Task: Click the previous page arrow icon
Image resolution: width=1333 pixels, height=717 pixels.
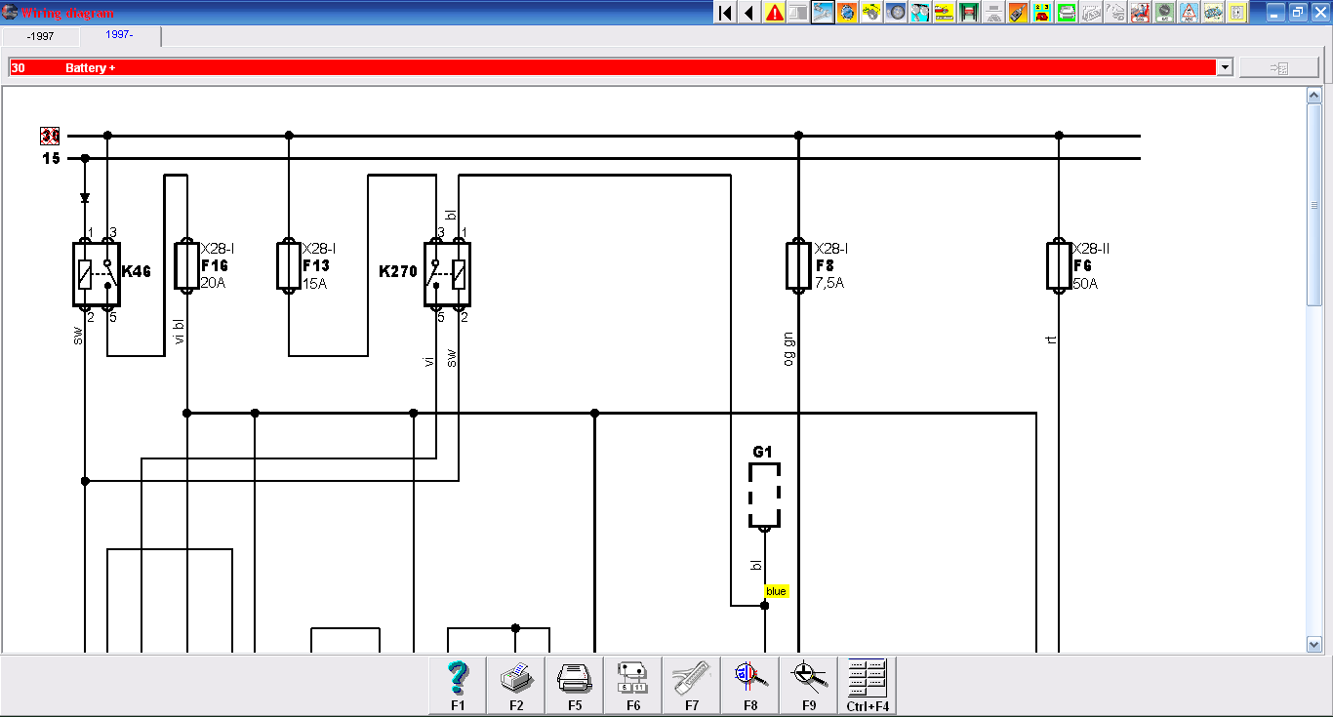Action: pos(749,13)
